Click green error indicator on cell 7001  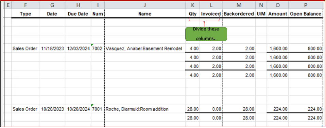click(x=92, y=105)
